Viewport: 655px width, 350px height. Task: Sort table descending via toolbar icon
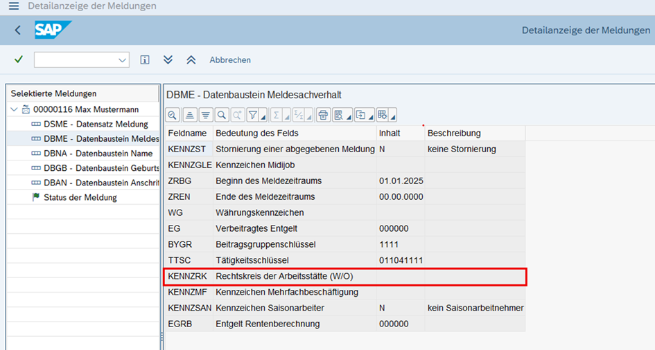click(205, 115)
